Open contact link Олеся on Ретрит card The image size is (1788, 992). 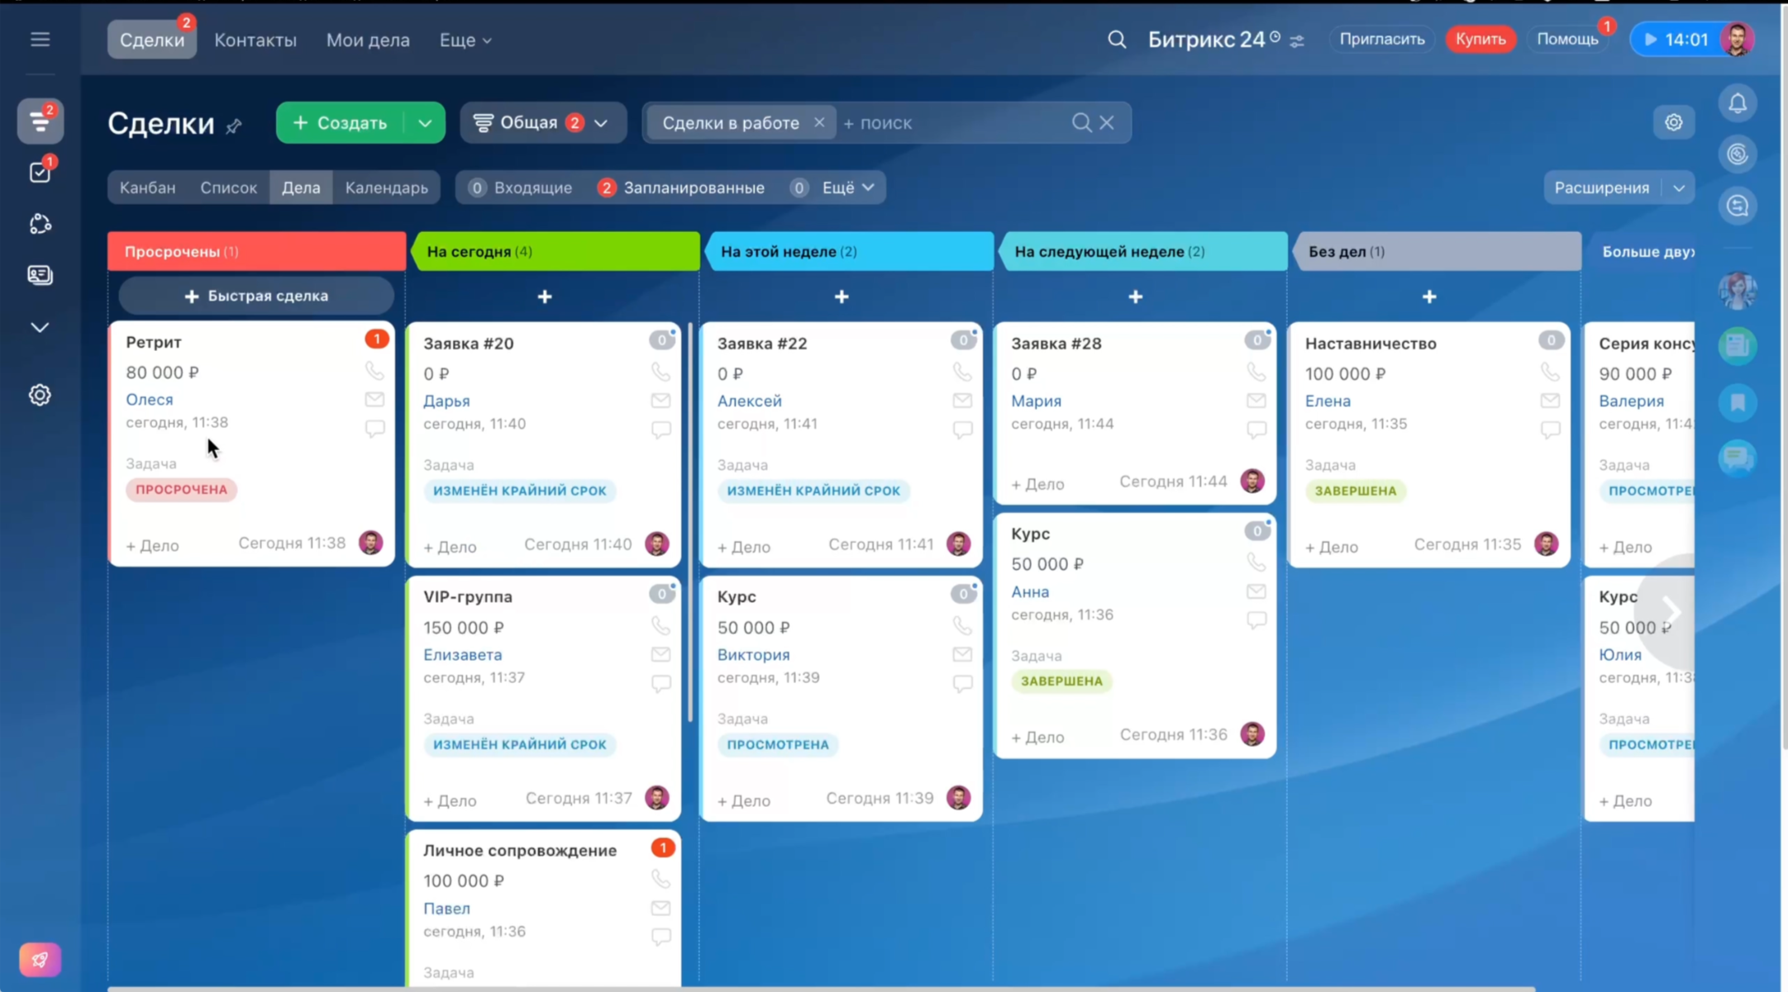click(150, 399)
